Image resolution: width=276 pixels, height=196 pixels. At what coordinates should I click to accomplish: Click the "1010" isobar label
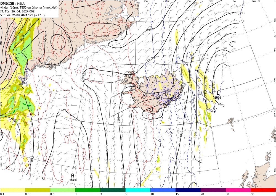tap(221, 105)
